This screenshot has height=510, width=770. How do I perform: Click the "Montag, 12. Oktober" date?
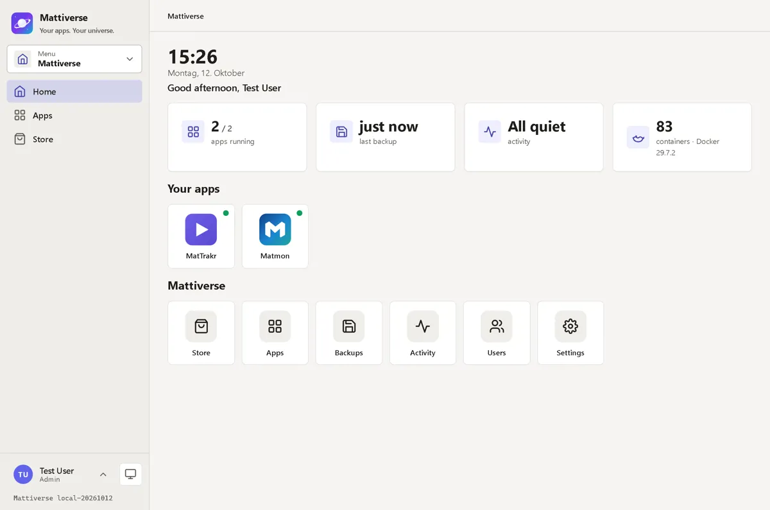[x=206, y=73]
